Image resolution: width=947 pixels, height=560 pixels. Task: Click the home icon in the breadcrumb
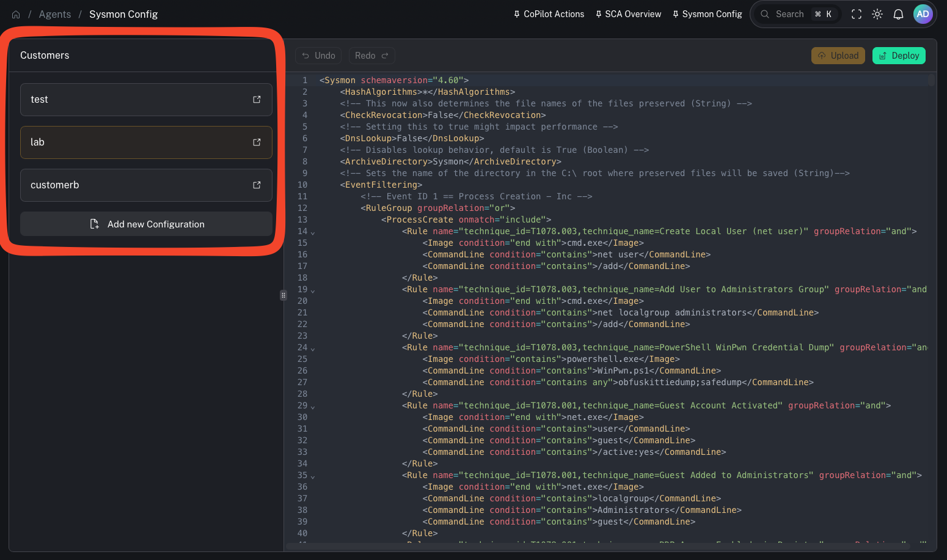tap(15, 14)
